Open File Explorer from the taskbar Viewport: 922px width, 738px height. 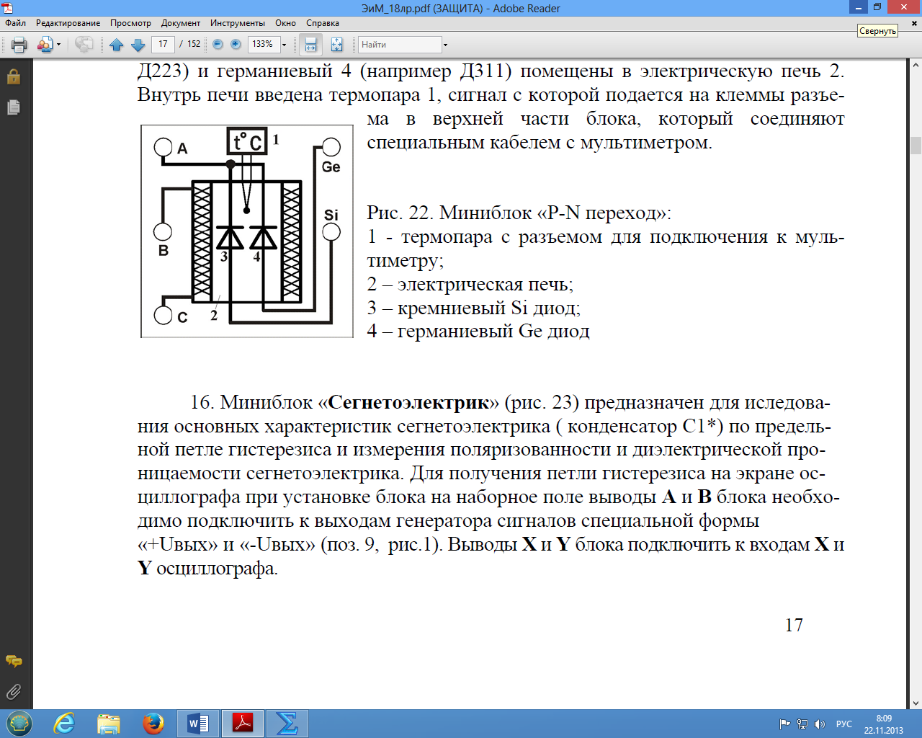click(x=109, y=724)
